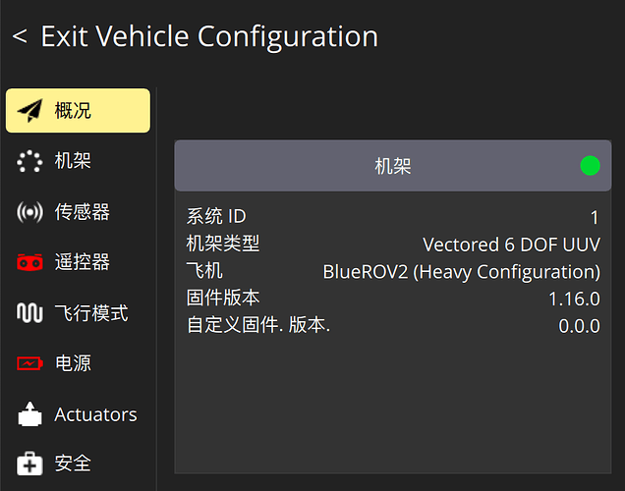Click the 机架 summary card header button
Screen dimensions: 625x491
pos(392,165)
